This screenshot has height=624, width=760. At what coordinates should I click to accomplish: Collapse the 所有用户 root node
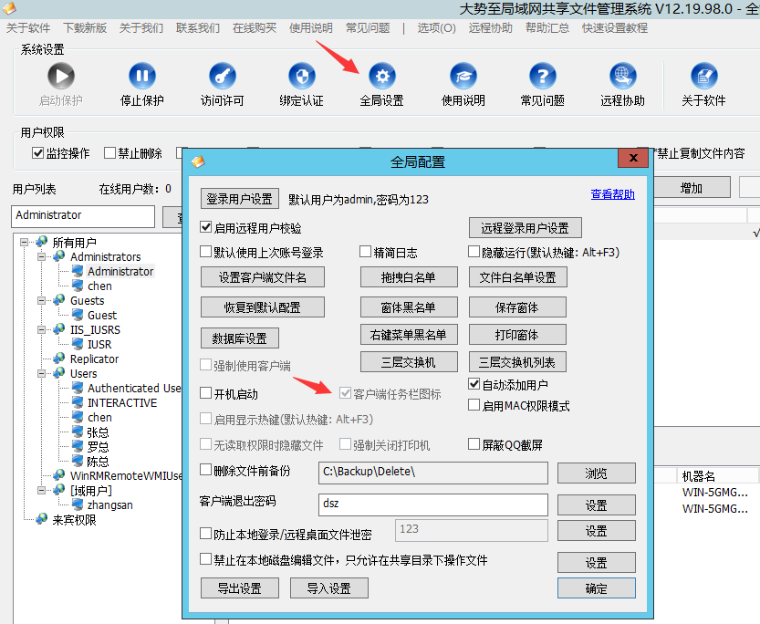pos(24,243)
